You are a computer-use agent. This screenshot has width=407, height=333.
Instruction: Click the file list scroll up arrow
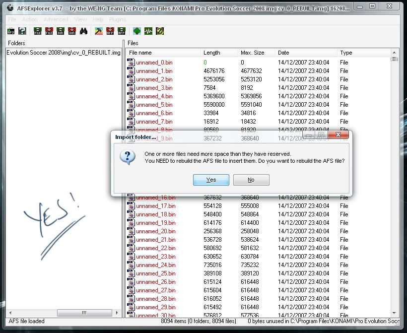tap(394, 53)
